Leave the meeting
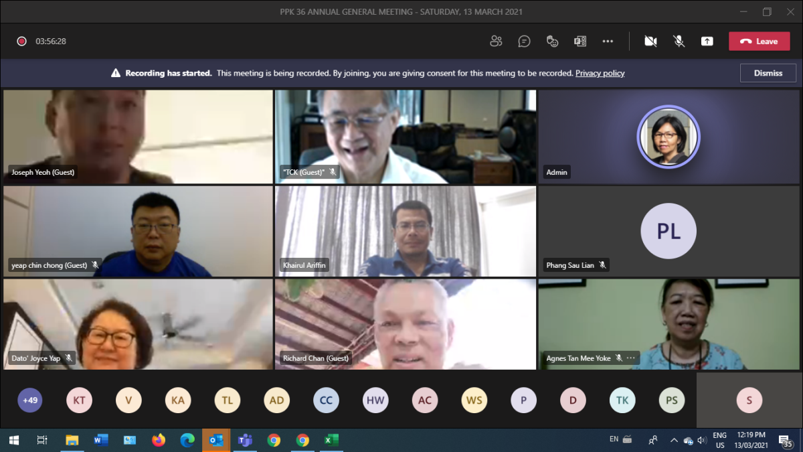 pyautogui.click(x=760, y=41)
